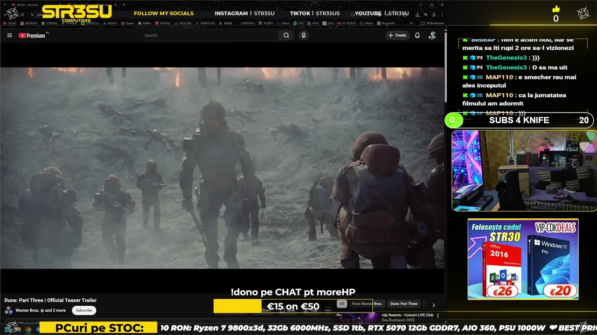Select the All filter chip
Image resolution: width=597 pixels, height=335 pixels.
pos(342,304)
